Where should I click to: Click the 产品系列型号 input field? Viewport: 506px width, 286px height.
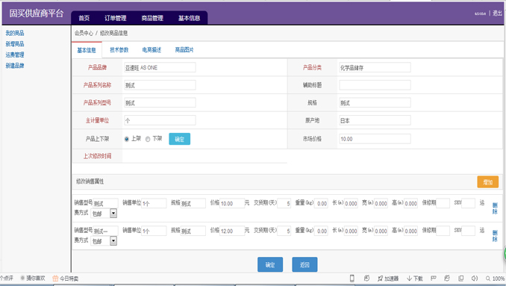(160, 102)
